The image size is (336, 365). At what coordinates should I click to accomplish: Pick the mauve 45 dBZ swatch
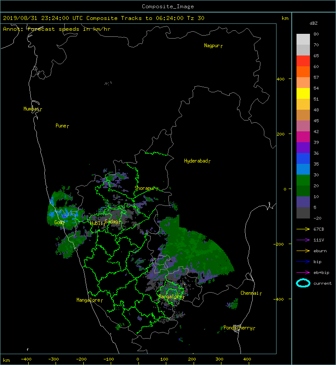point(303,126)
